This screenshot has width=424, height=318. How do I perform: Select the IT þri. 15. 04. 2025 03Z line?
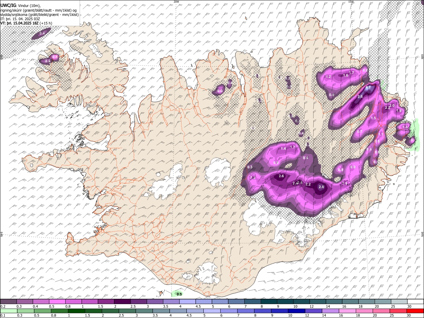[x=20, y=19]
